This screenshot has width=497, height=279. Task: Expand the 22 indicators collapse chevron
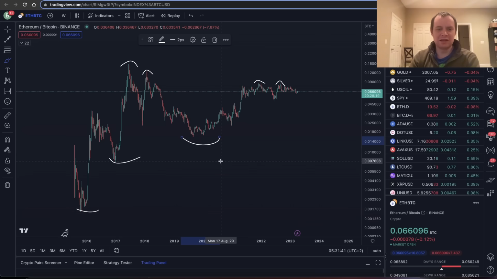(x=25, y=43)
